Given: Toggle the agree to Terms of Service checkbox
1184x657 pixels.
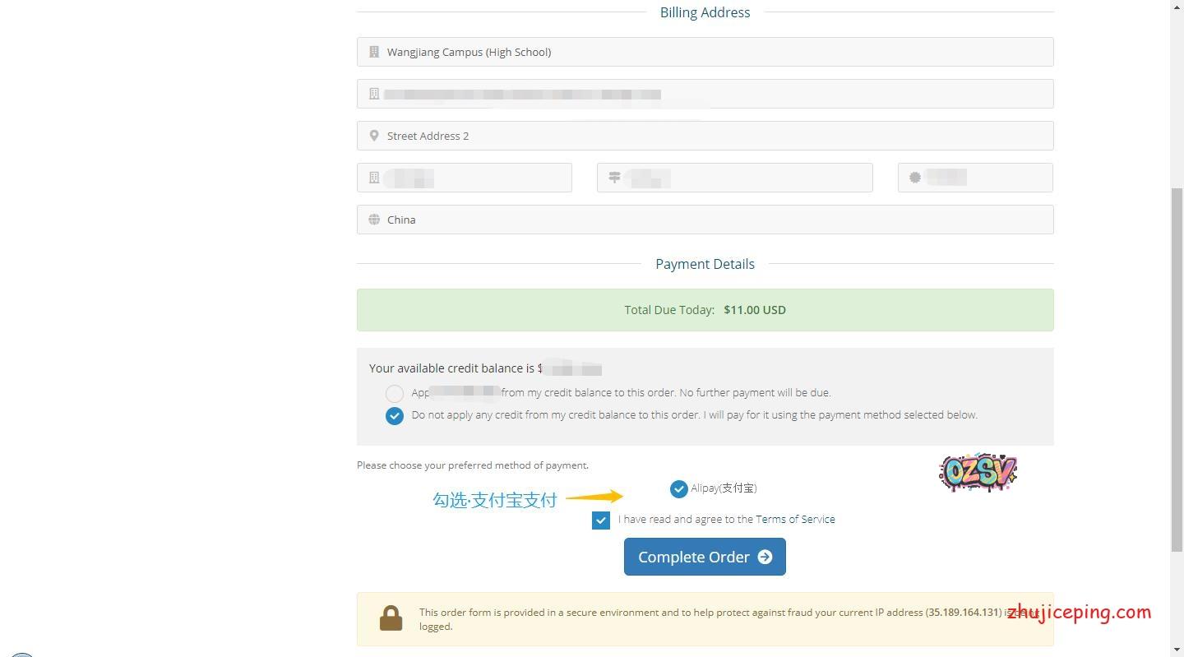Looking at the screenshot, I should click(601, 521).
